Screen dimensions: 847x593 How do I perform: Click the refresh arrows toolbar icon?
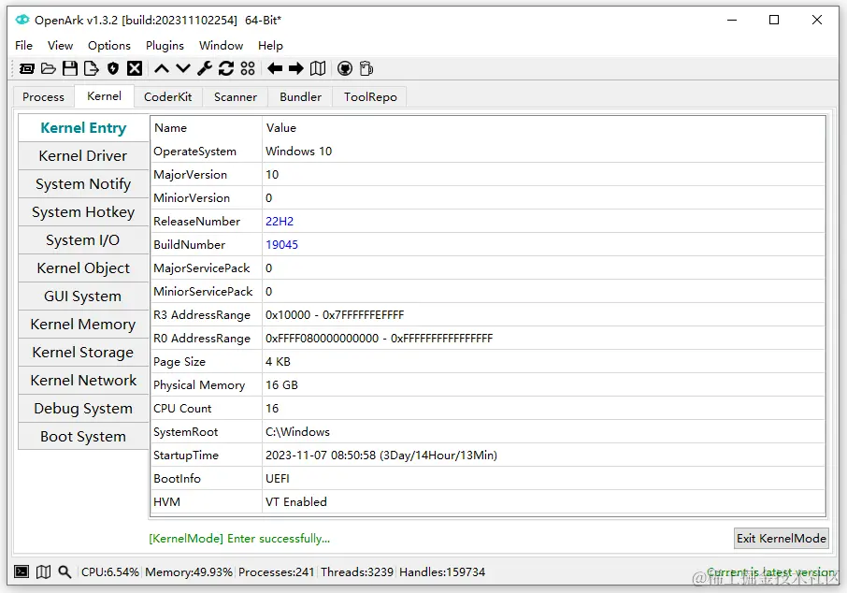click(226, 68)
